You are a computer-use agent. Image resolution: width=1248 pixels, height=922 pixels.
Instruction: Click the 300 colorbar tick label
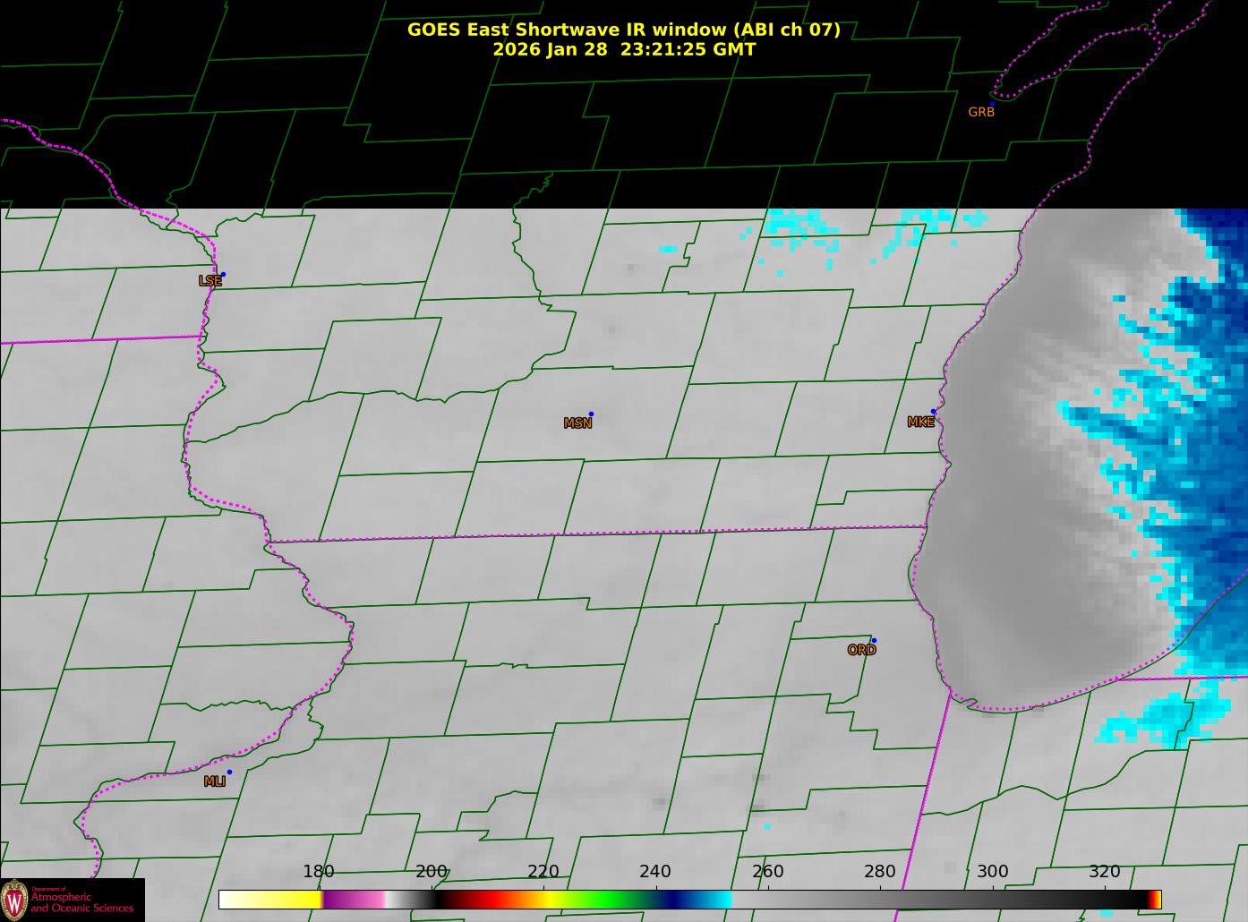[x=993, y=872]
